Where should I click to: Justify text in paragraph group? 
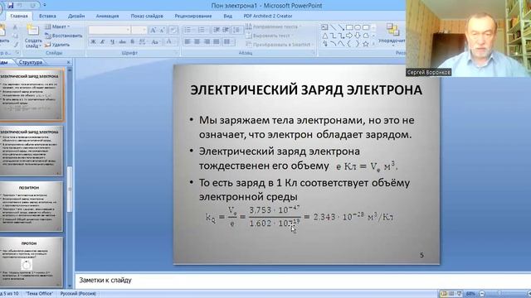coord(216,42)
